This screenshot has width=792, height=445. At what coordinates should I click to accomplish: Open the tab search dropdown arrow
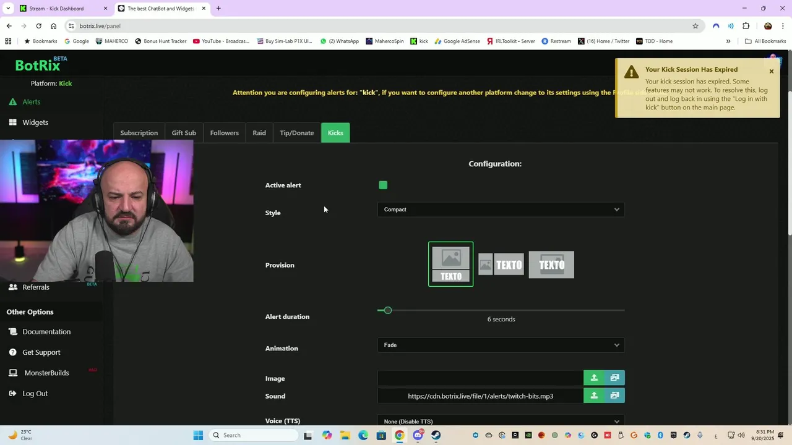coord(8,9)
